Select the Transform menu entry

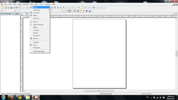[x=39, y=36]
